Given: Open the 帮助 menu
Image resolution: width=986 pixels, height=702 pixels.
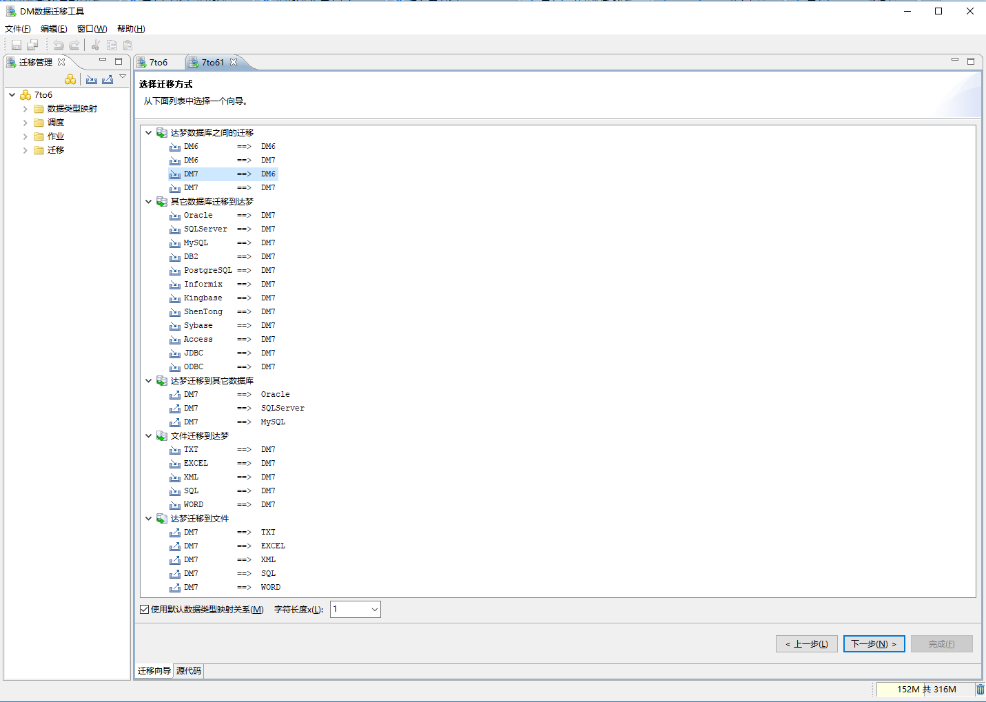Looking at the screenshot, I should pyautogui.click(x=131, y=29).
